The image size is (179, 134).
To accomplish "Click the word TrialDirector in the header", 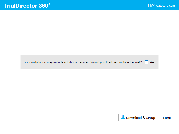I will coord(21,6).
